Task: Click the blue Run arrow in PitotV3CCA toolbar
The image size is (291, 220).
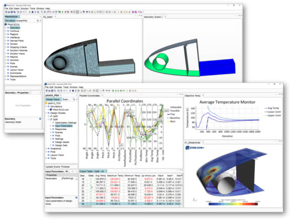Action: [x=30, y=12]
